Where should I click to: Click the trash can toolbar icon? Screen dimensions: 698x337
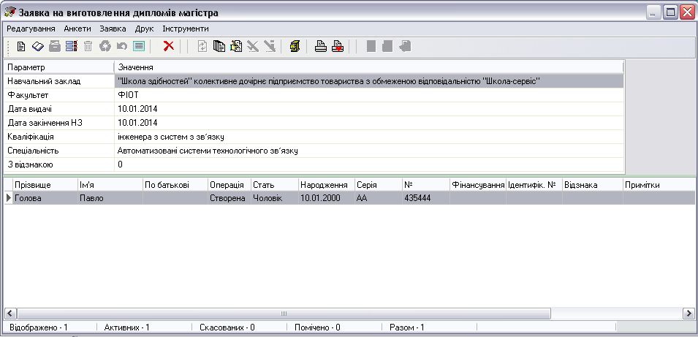tap(88, 46)
